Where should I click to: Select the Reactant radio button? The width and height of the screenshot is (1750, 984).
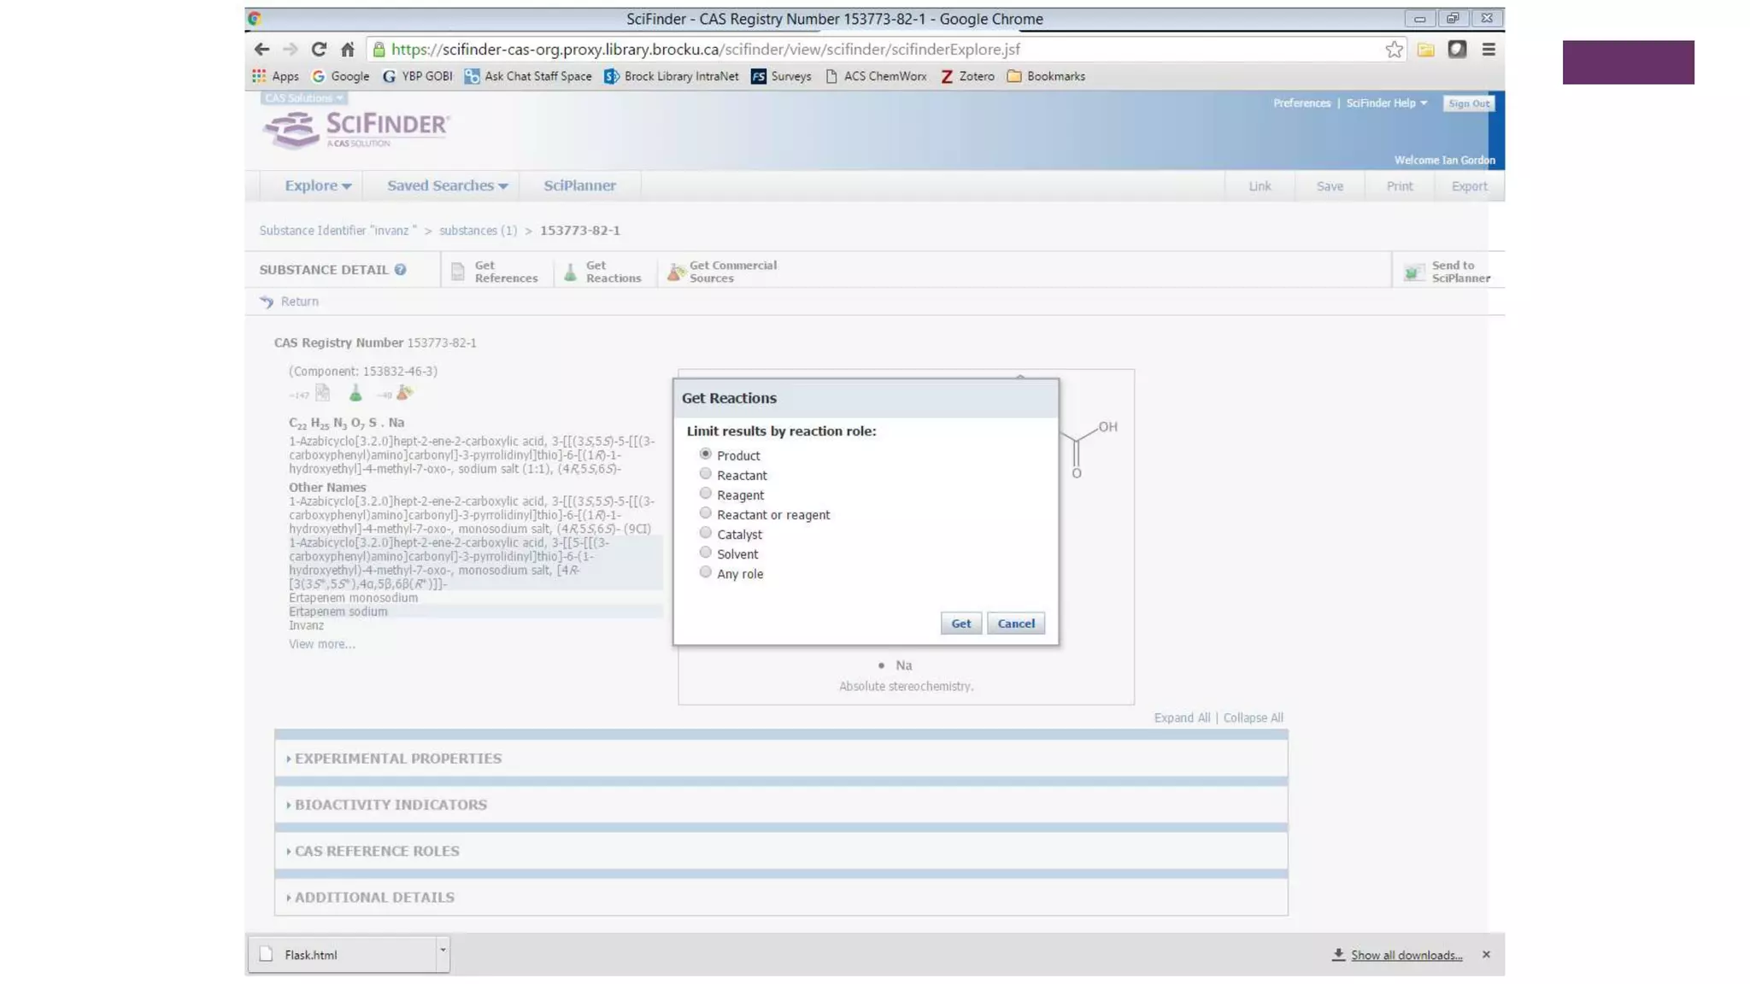point(705,474)
